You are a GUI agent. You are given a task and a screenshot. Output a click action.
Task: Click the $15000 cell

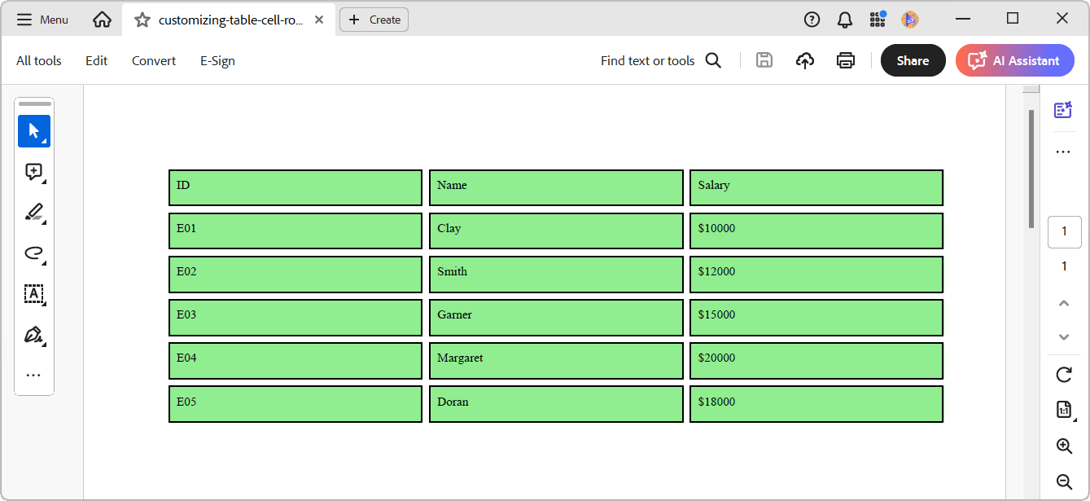click(816, 317)
